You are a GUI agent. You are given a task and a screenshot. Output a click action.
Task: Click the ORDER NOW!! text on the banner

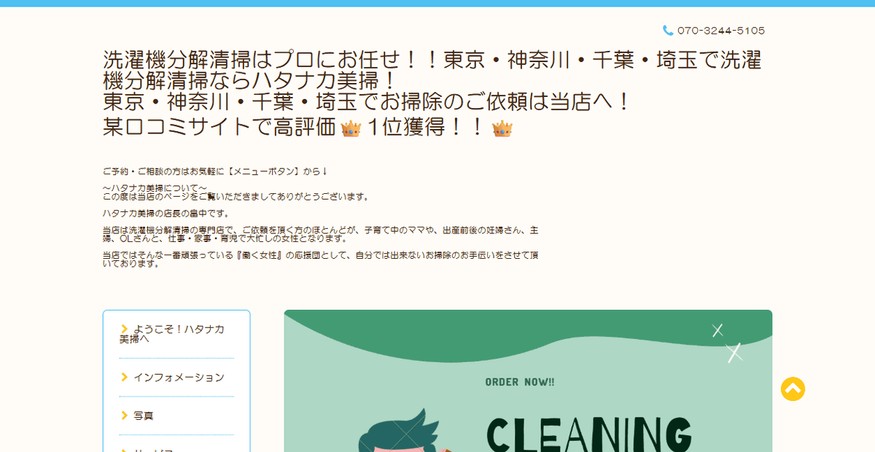[519, 382]
